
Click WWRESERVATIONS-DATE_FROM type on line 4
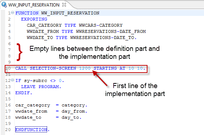(111, 31)
